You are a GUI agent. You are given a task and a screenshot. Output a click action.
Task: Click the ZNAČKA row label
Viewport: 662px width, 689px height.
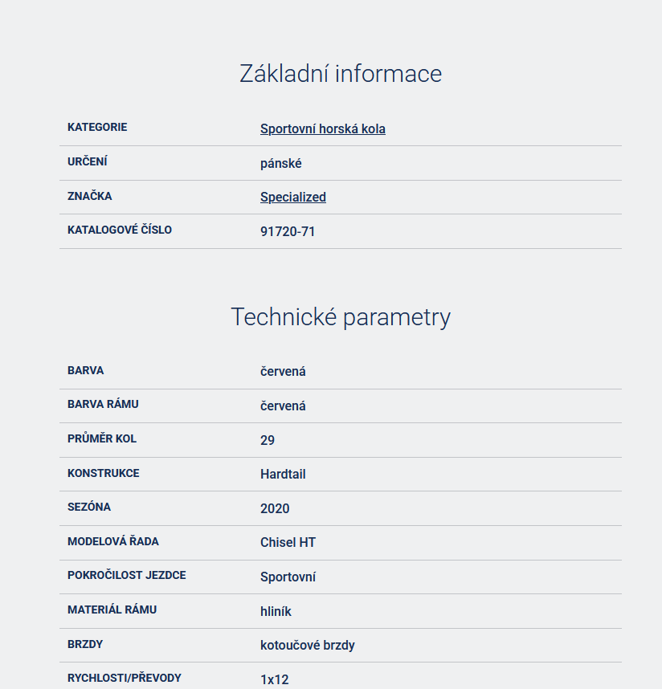(x=90, y=196)
